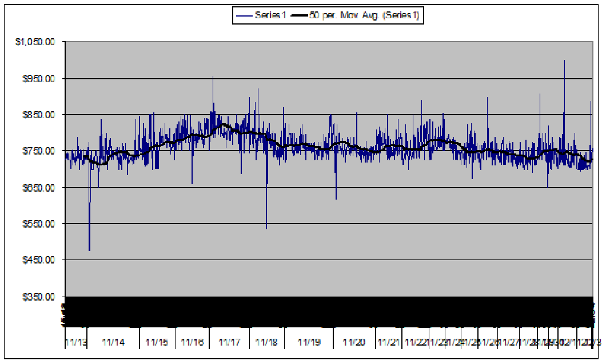Viewport: 602px width, 361px height.
Task: Click the lowest blue dip below $550
Action: (89, 249)
